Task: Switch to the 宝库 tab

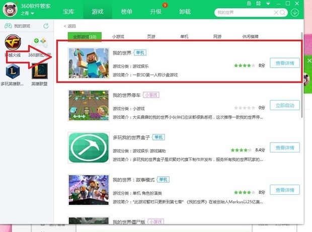Action: [68, 12]
